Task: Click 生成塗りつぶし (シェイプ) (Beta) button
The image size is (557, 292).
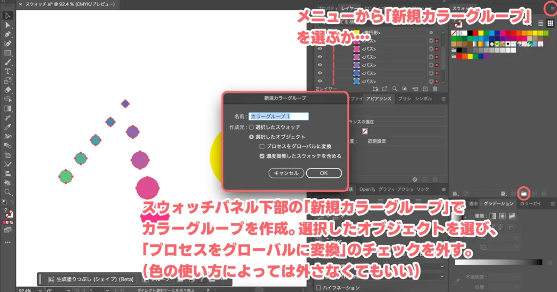Action: [x=91, y=279]
